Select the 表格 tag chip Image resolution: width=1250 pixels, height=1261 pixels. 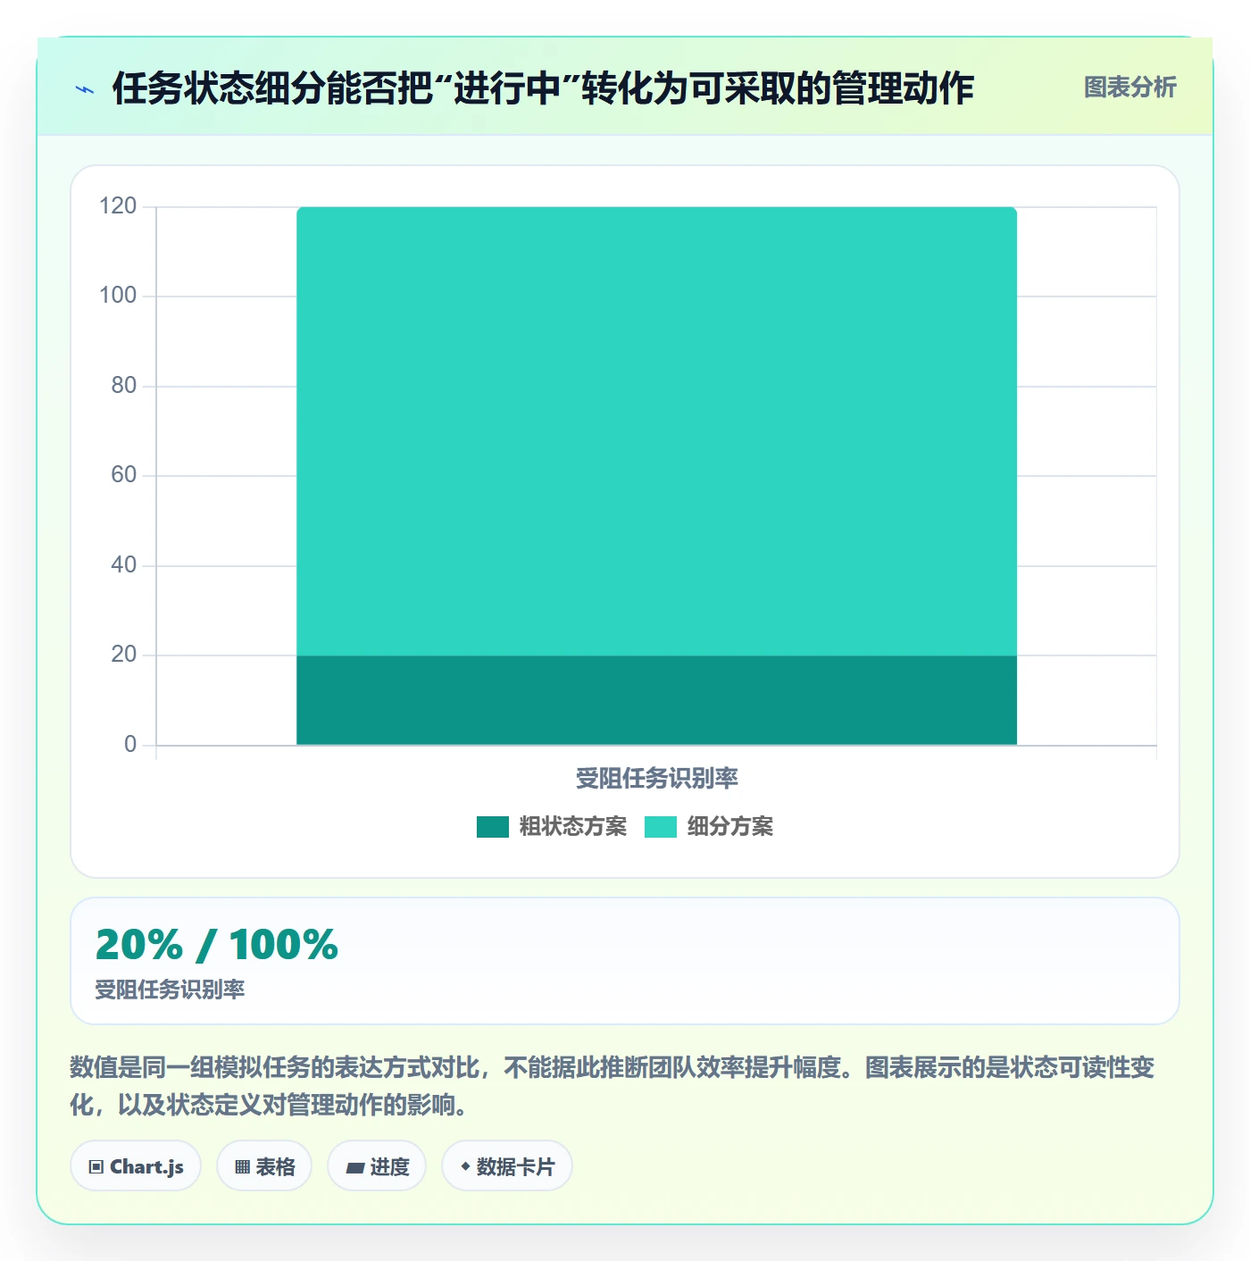pos(264,1166)
